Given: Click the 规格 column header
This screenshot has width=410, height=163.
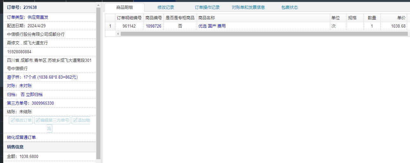Looking at the screenshot, I should (355, 18).
